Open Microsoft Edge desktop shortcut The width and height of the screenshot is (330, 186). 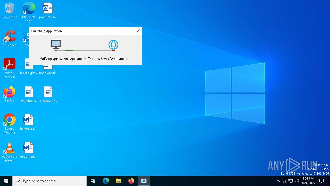click(29, 12)
